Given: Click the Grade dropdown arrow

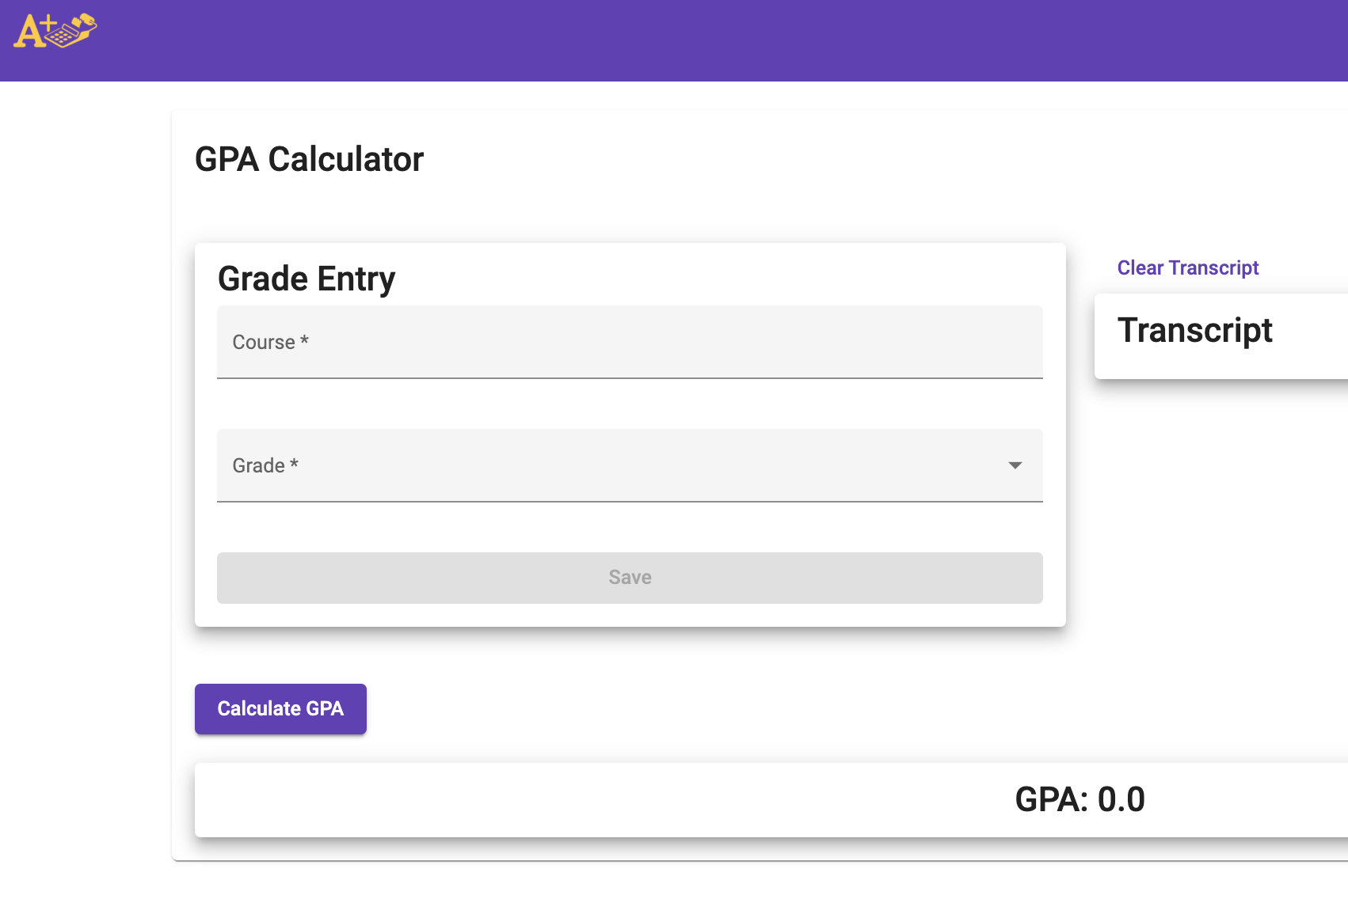Looking at the screenshot, I should (x=1015, y=466).
